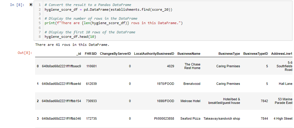Click FHRSID value 172735
This screenshot has width=294, height=128.
click(91, 118)
